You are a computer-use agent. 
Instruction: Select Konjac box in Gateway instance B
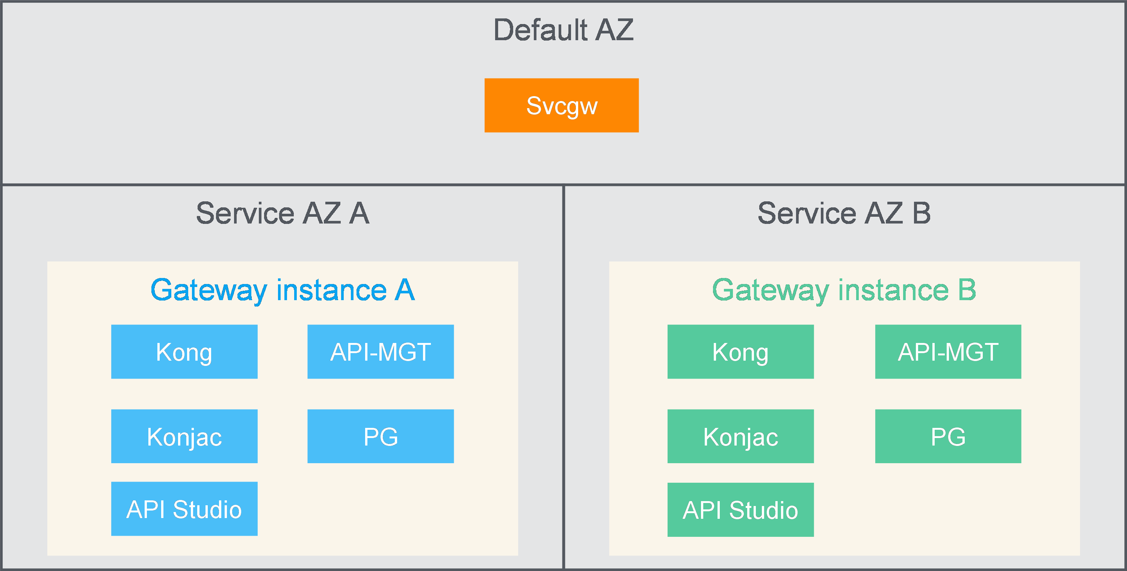pyautogui.click(x=740, y=436)
